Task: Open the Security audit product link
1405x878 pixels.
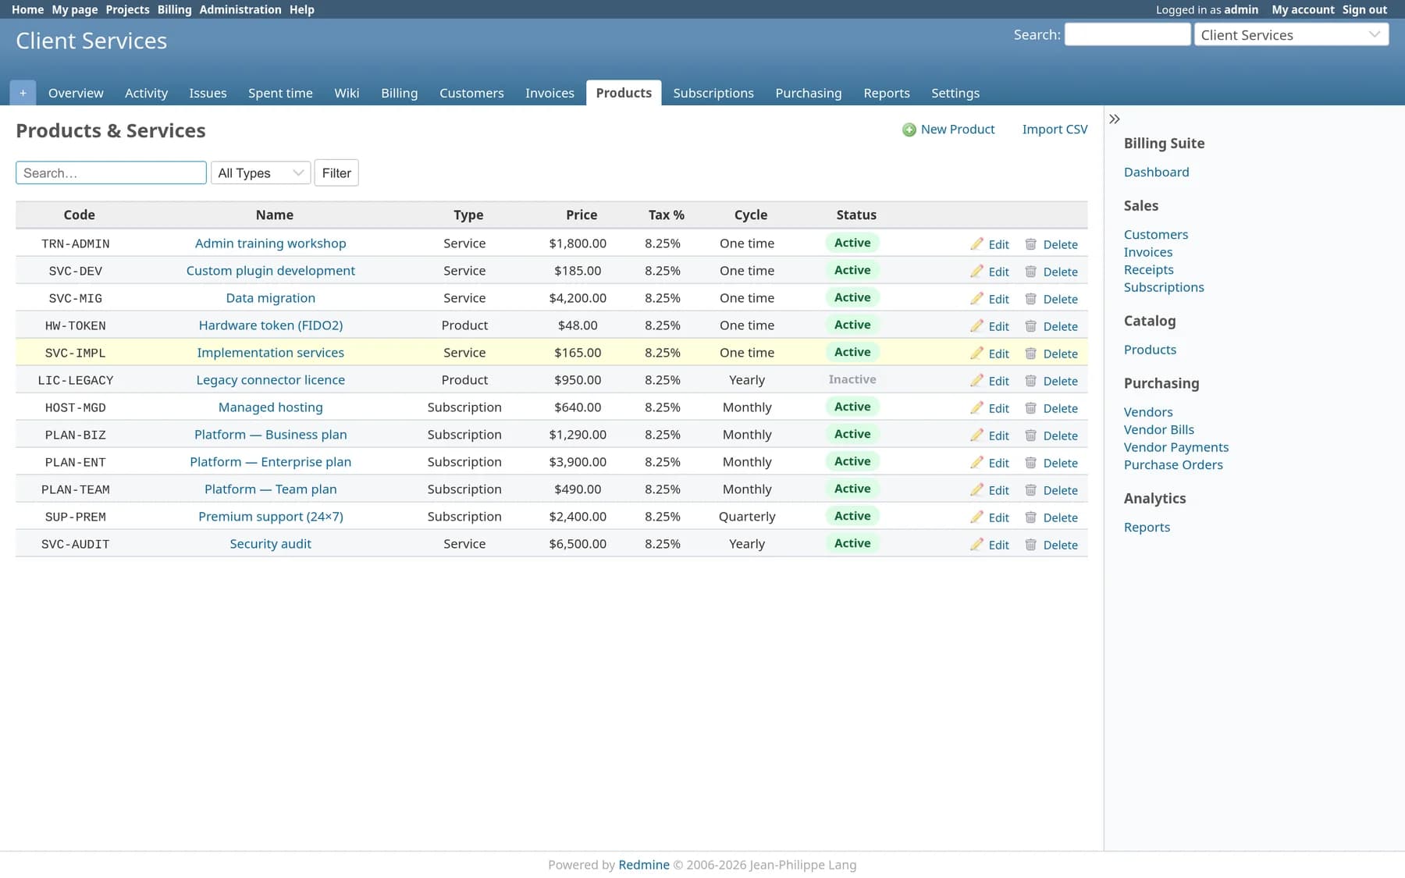Action: pyautogui.click(x=270, y=544)
